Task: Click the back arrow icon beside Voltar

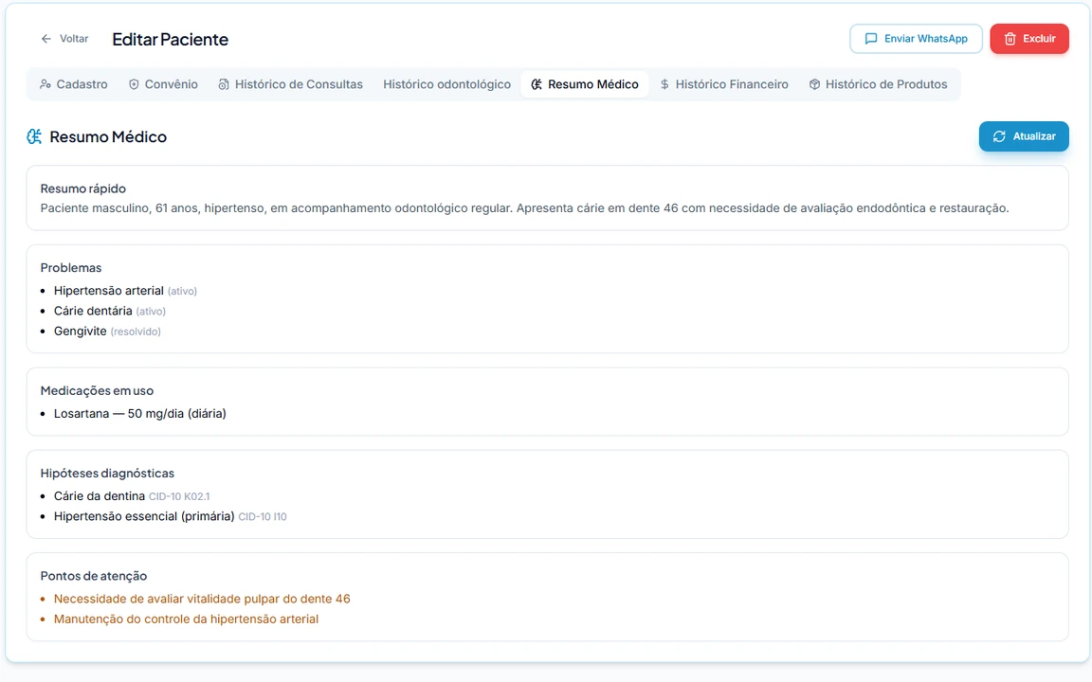Action: [45, 39]
